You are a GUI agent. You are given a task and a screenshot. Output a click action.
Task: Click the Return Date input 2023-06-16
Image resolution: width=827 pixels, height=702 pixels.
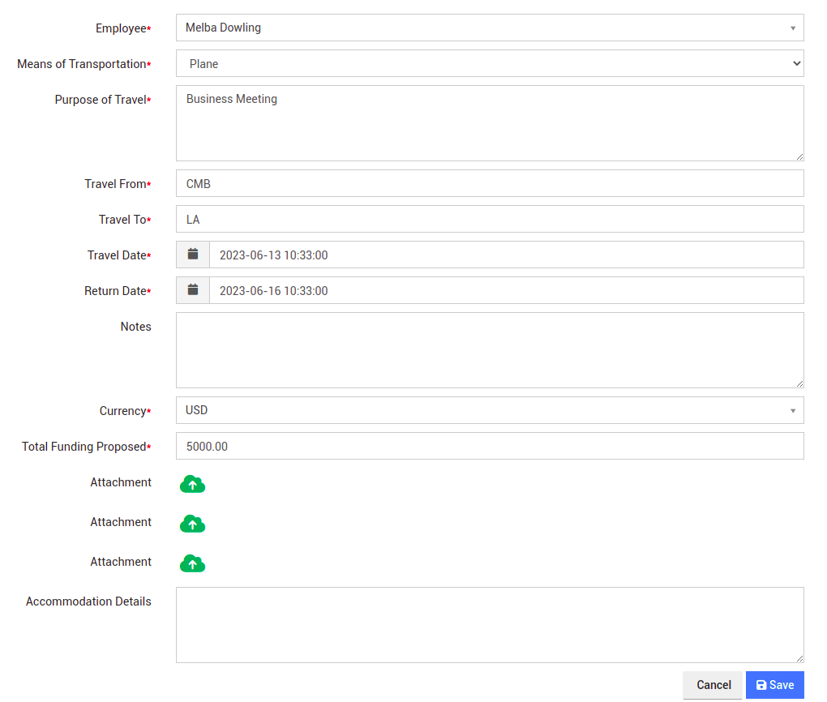(507, 291)
